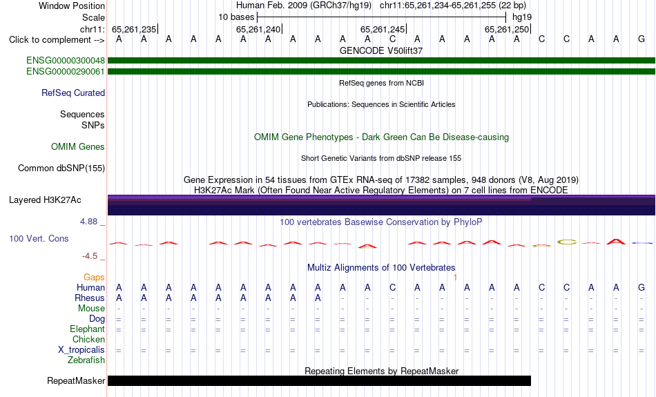
Task: Click the black RepeatMasker element bar
Action: coord(319,380)
